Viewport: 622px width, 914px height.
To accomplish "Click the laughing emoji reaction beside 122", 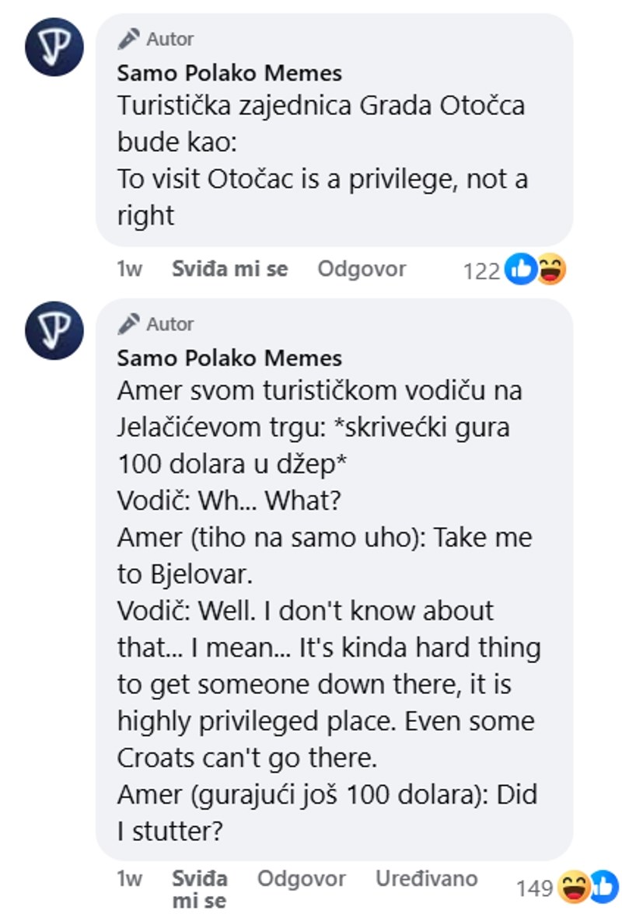I will tap(551, 270).
